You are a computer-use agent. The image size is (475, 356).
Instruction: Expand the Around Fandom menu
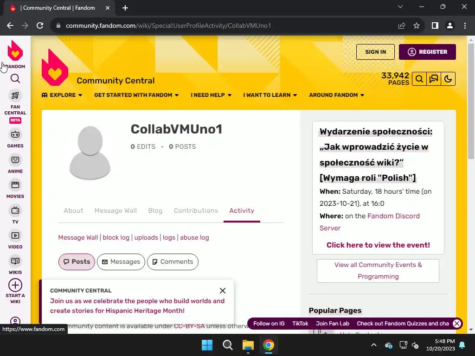click(337, 95)
